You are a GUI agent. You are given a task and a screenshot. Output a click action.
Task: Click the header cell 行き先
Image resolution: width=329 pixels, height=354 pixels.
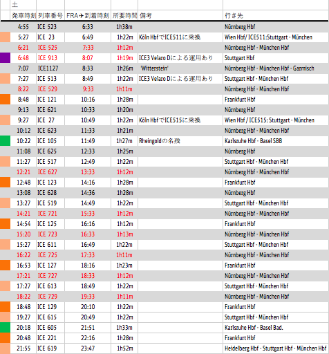click(276, 15)
